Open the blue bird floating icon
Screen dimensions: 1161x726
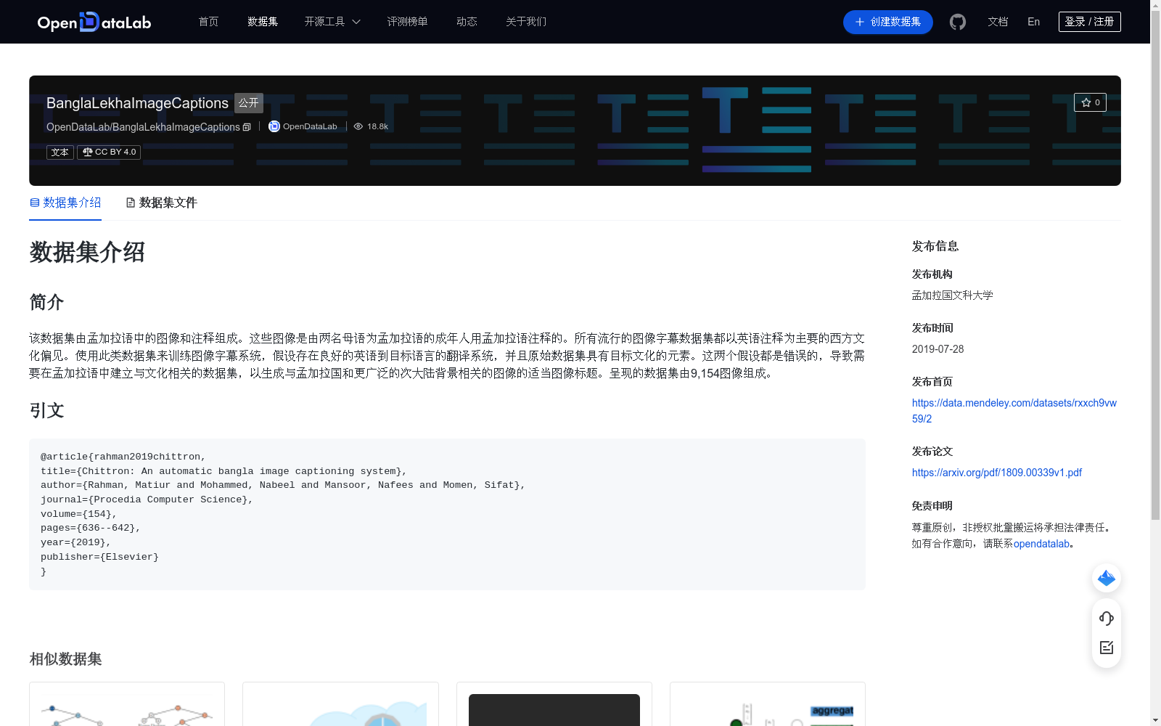1107,578
